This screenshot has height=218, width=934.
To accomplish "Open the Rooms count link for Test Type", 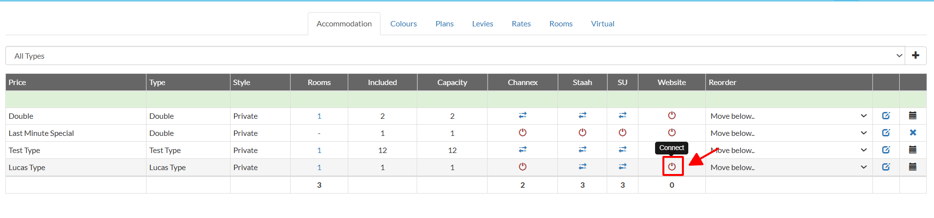I will click(x=319, y=150).
